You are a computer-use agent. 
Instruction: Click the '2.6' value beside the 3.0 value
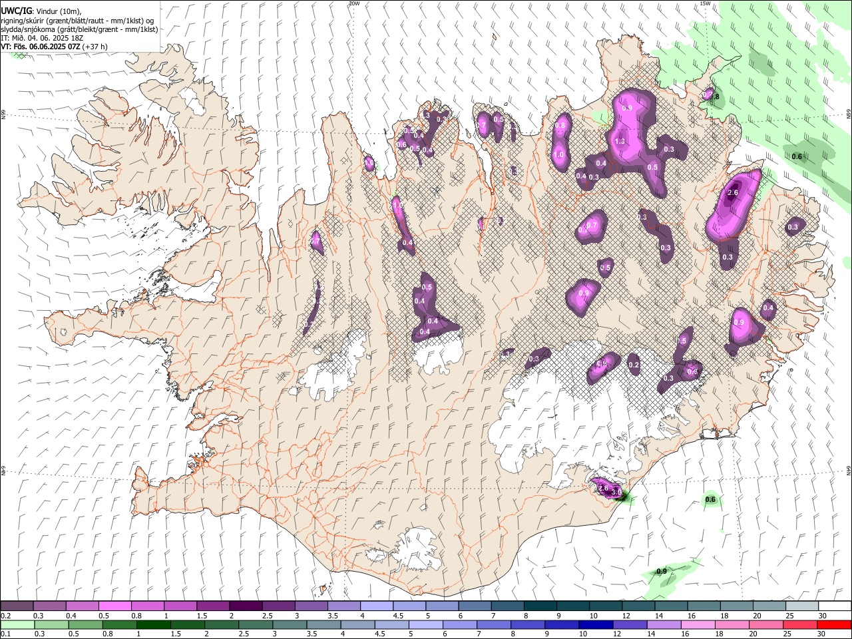604,488
